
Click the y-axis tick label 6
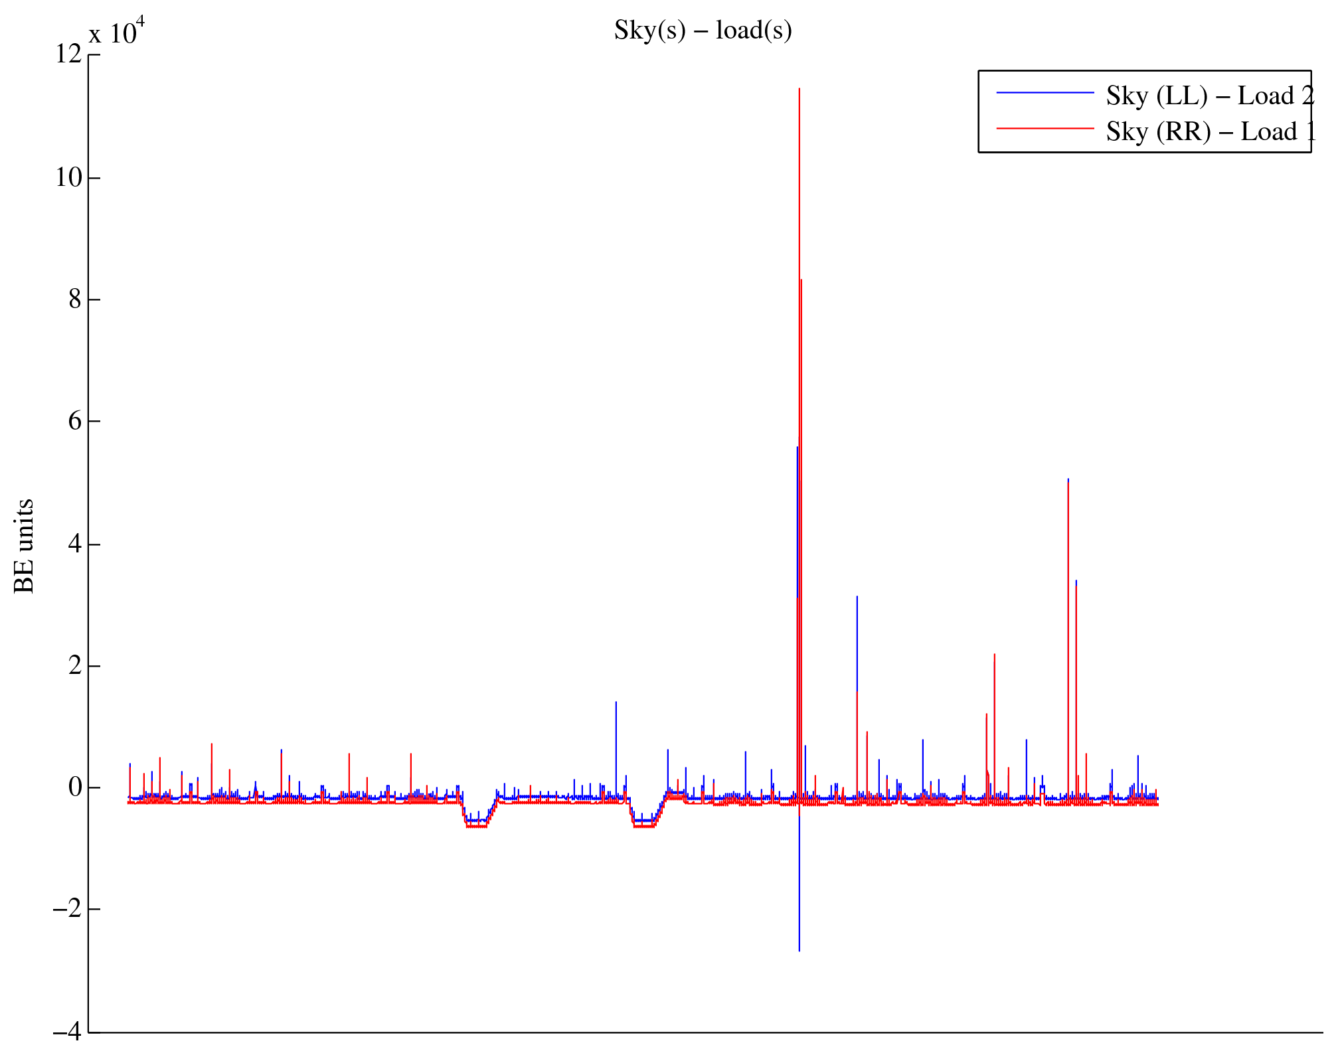(74, 422)
